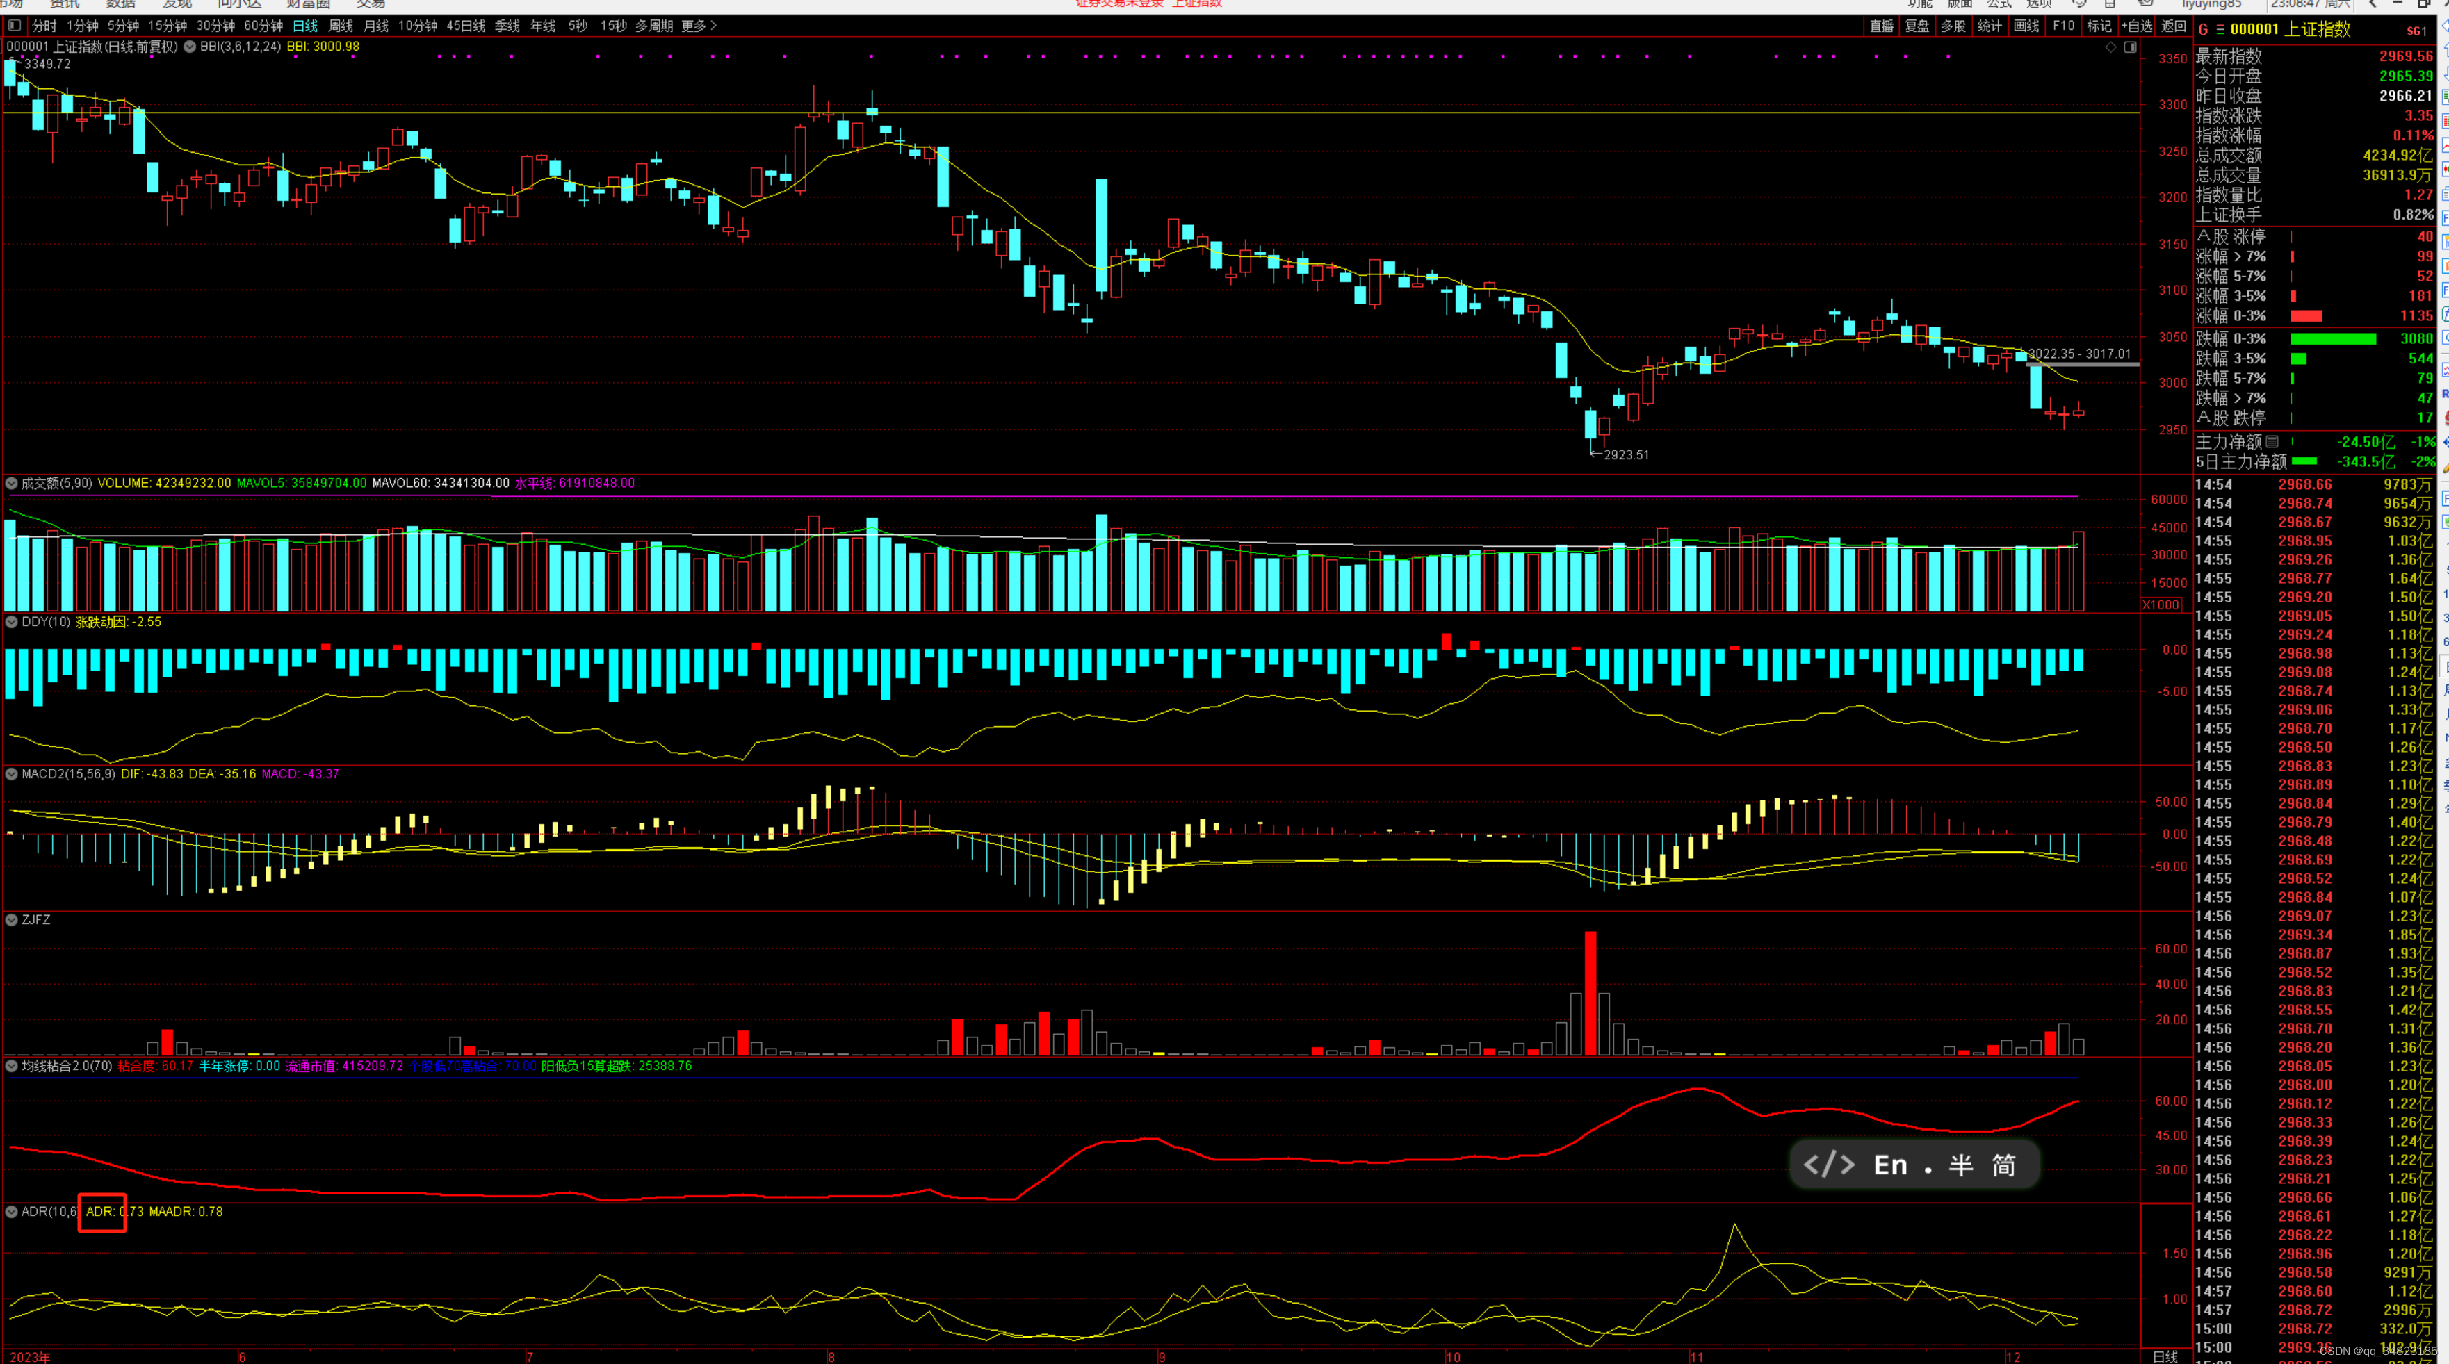The height and width of the screenshot is (1364, 2449).
Task: Click the diamond icon at chart top-right
Action: tap(2110, 47)
